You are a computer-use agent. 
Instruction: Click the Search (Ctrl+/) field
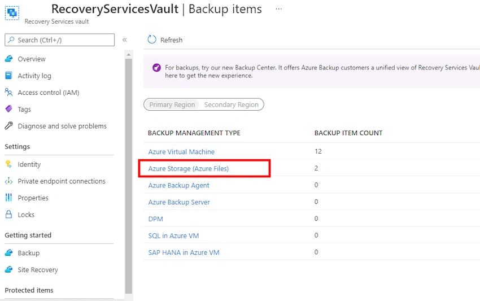pos(60,40)
